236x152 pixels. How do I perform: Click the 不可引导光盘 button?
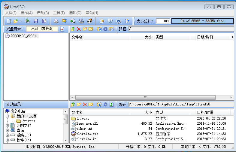[x=42, y=29]
